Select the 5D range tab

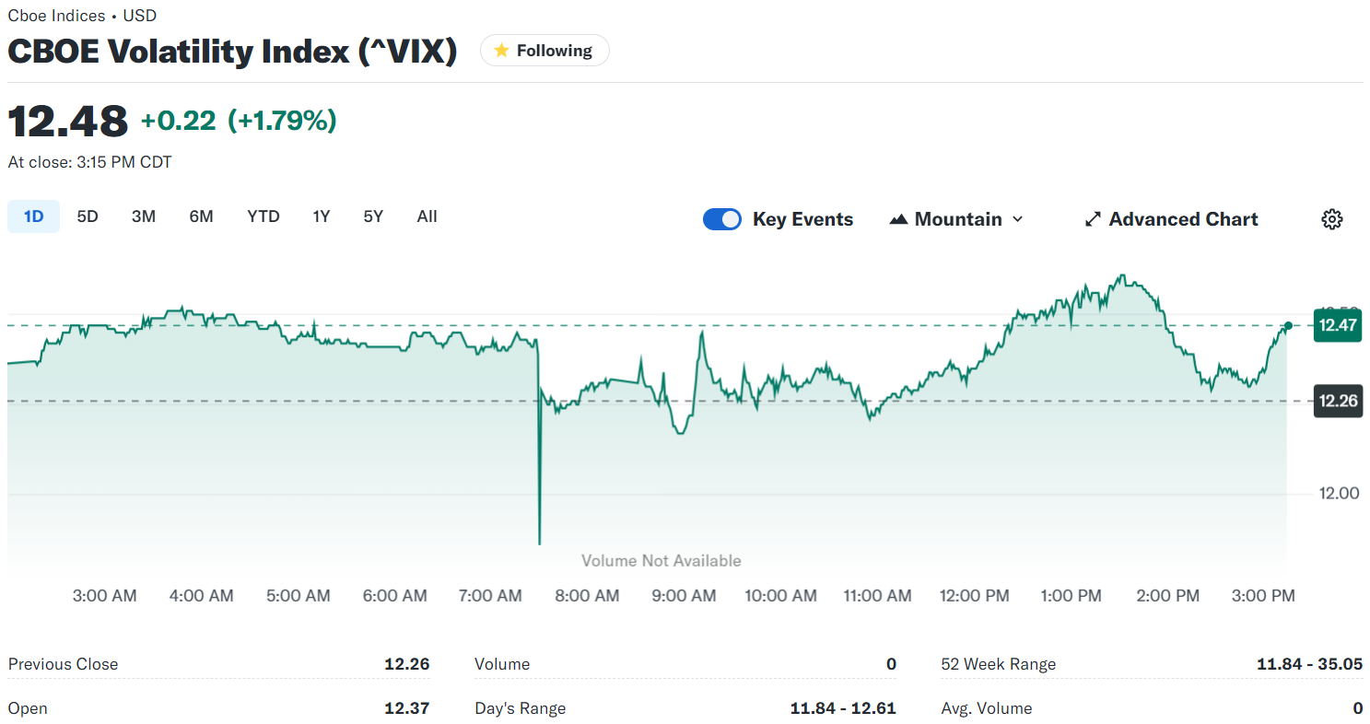click(x=88, y=216)
